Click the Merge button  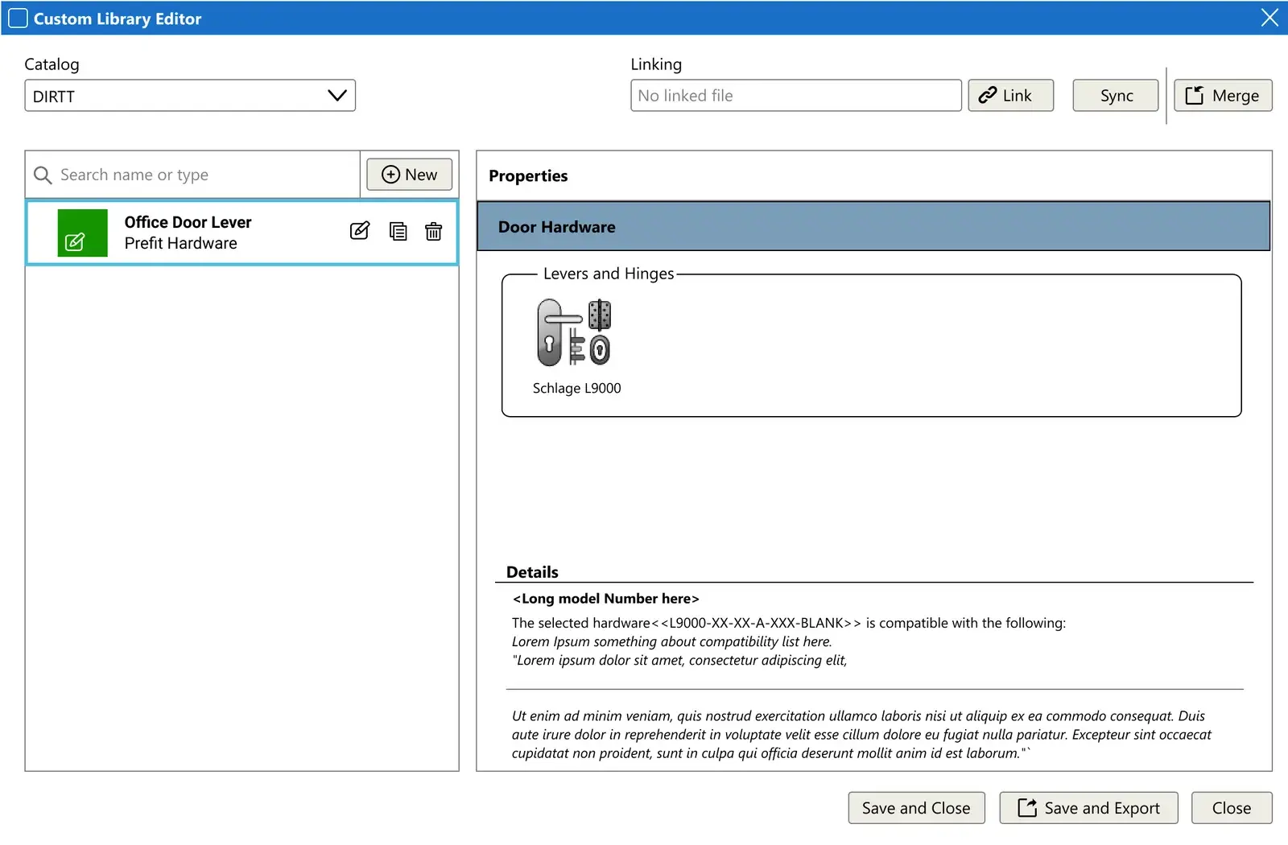coord(1223,96)
